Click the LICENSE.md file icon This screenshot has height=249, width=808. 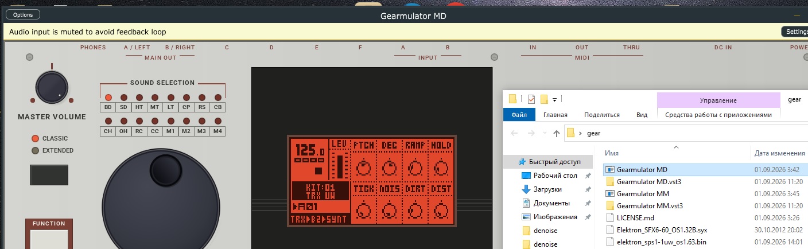[x=611, y=218]
